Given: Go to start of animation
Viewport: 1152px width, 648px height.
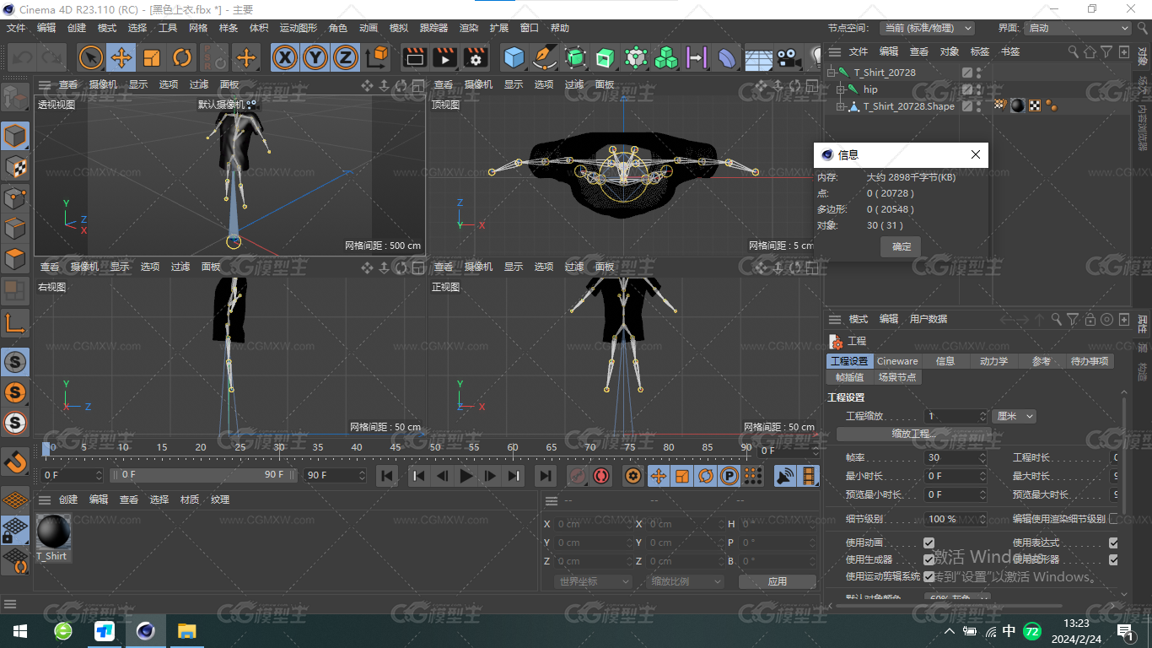Looking at the screenshot, I should (x=387, y=476).
